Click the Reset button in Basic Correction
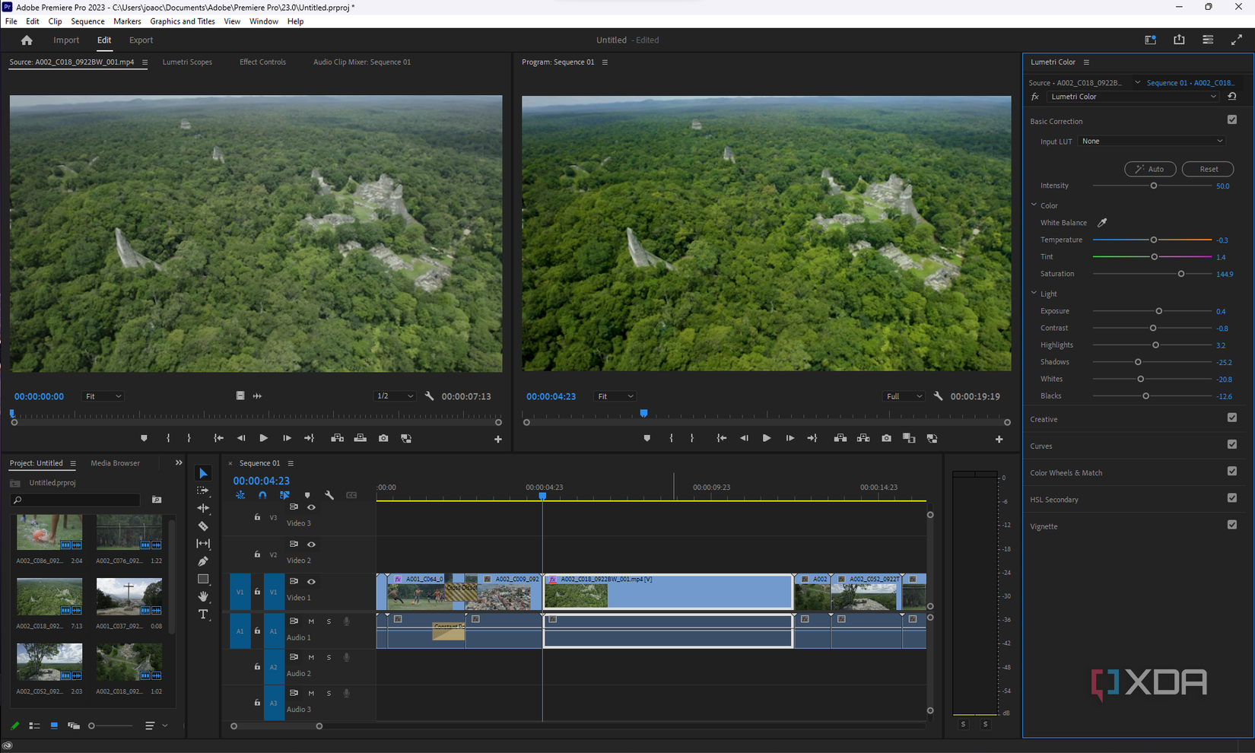This screenshot has height=753, width=1255. coord(1207,169)
